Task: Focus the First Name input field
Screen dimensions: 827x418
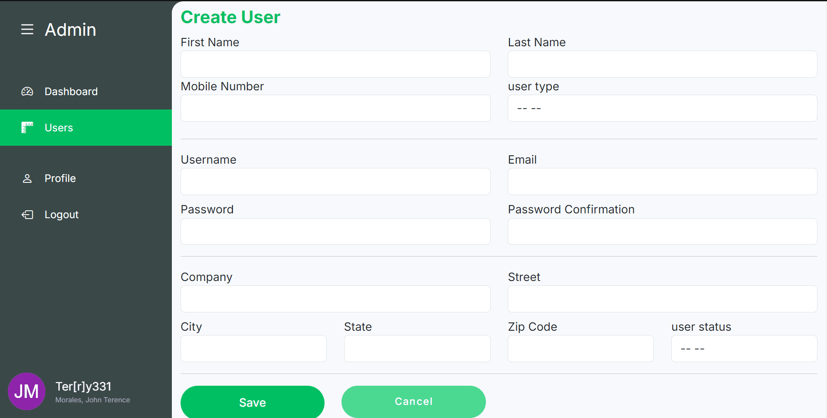Action: [x=335, y=64]
